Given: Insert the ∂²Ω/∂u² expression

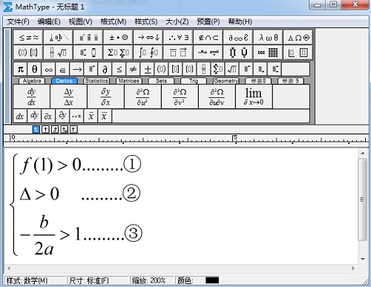Looking at the screenshot, I should [x=142, y=96].
